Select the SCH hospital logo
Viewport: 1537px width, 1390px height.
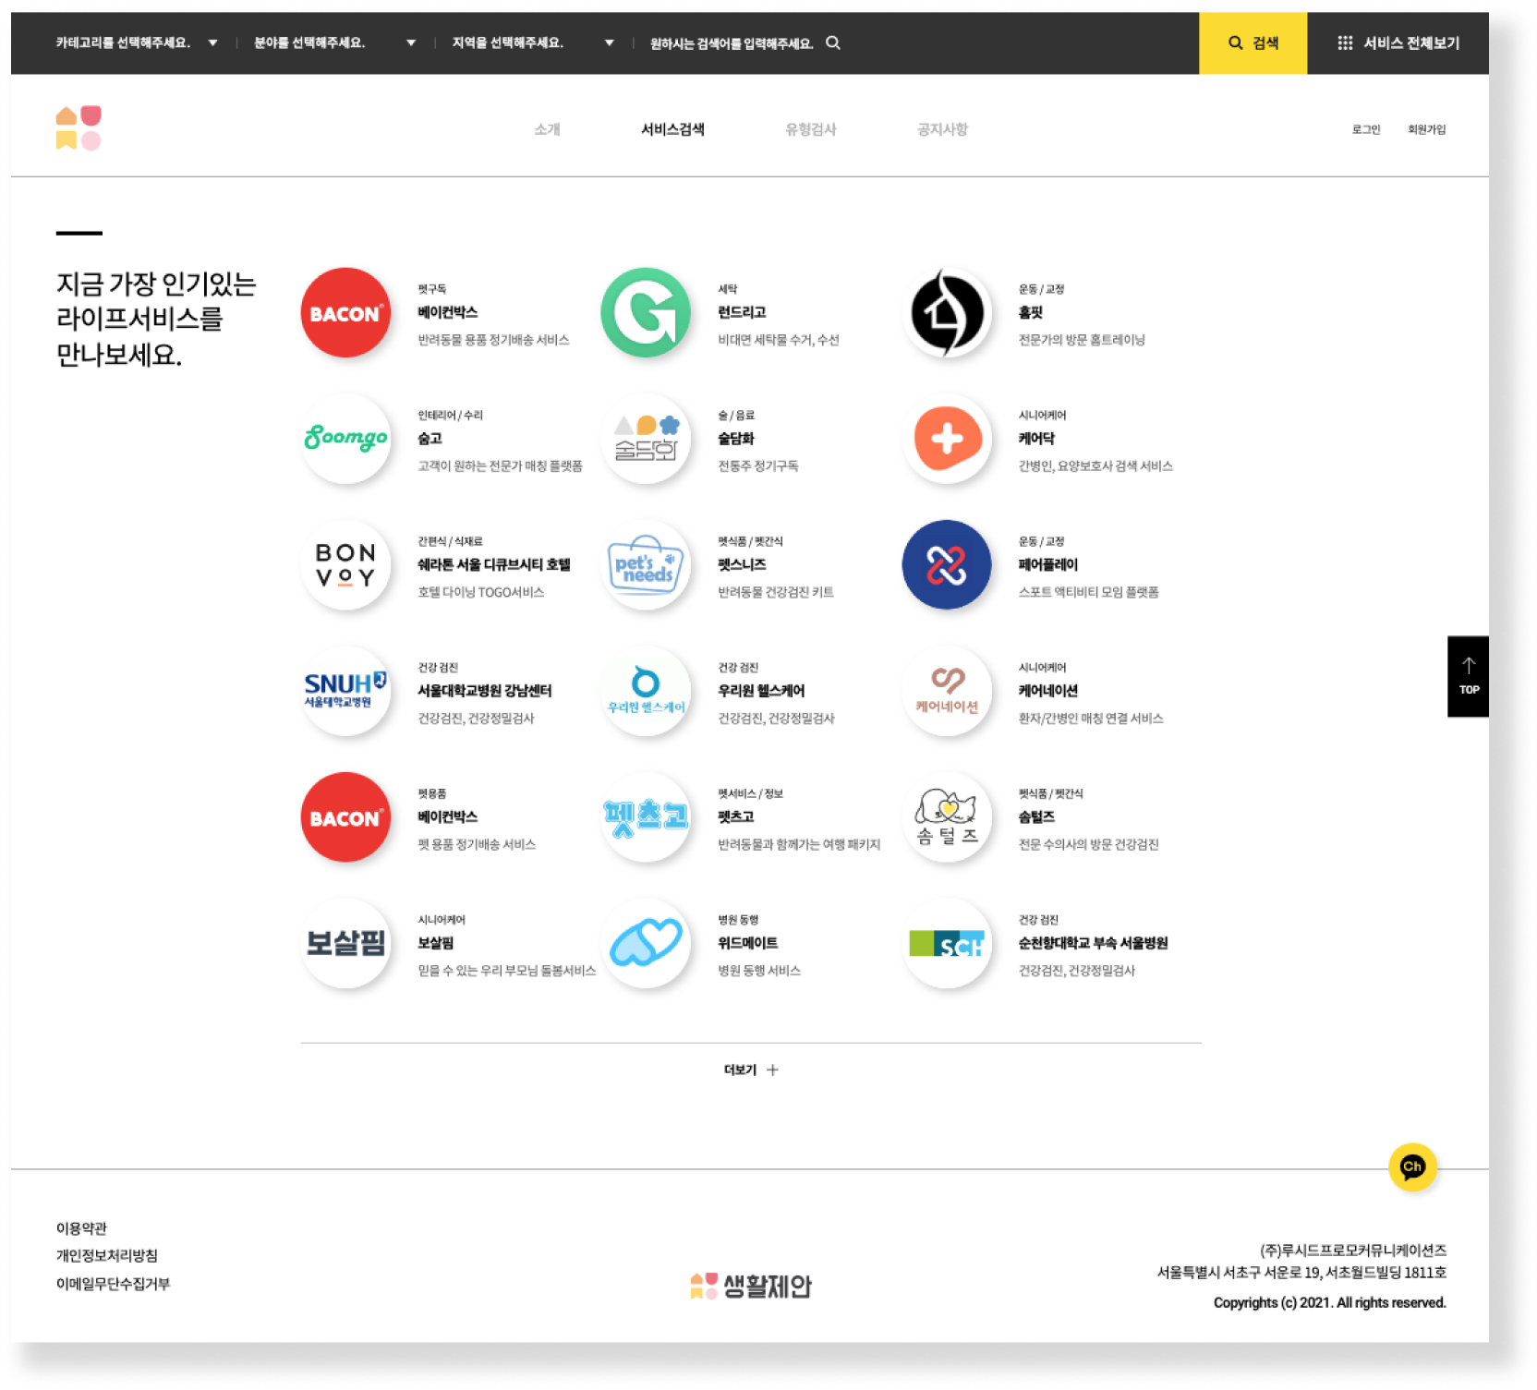click(x=947, y=943)
